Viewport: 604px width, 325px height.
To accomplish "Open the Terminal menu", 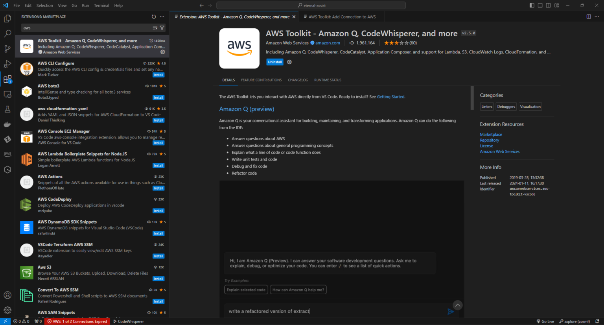I will point(101,5).
